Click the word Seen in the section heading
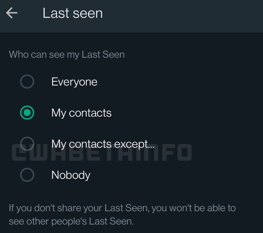The image size is (263, 233). [113, 54]
